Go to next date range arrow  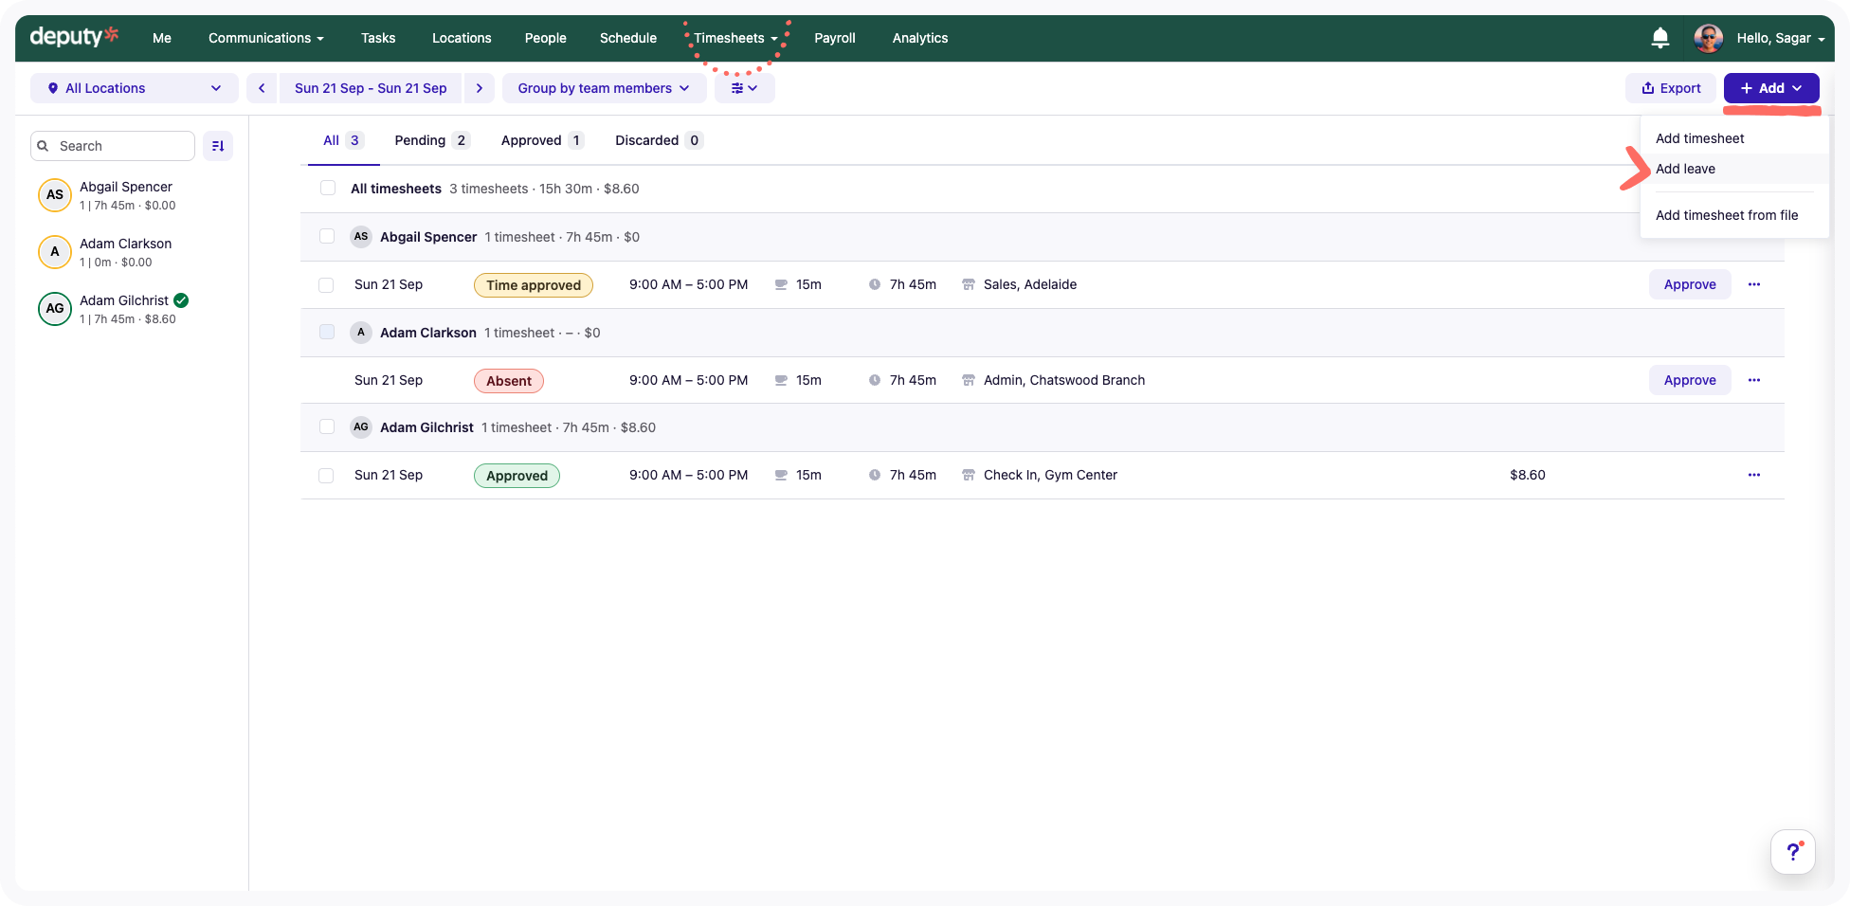pyautogui.click(x=480, y=88)
